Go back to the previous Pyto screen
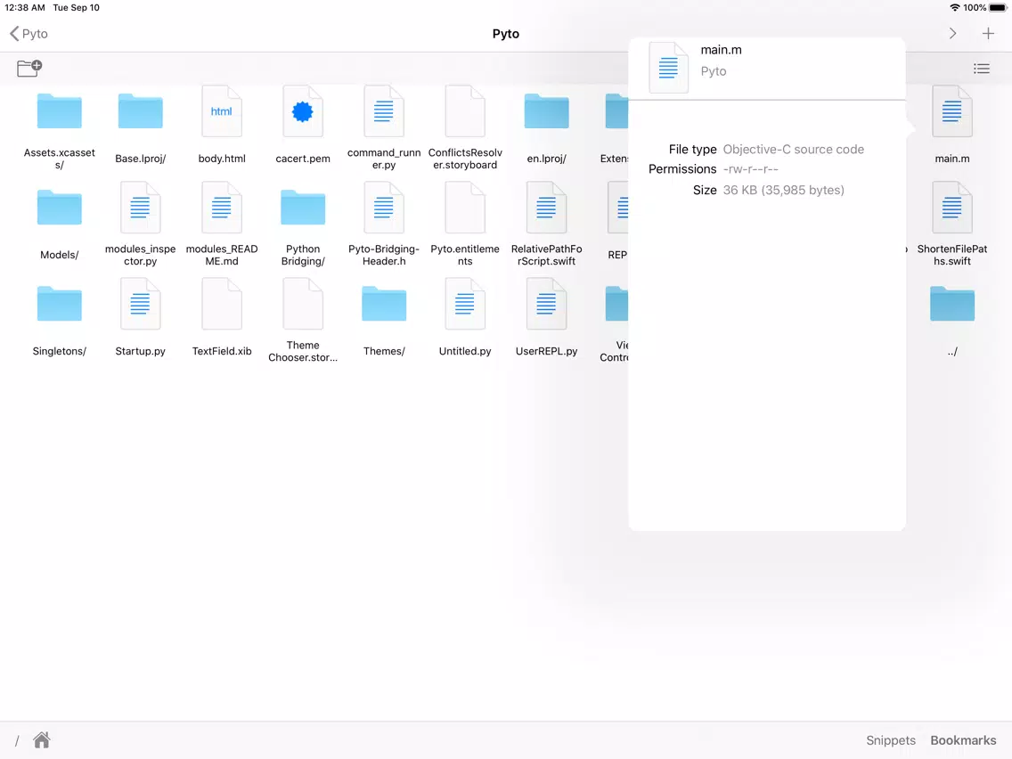1012x759 pixels. tap(29, 34)
